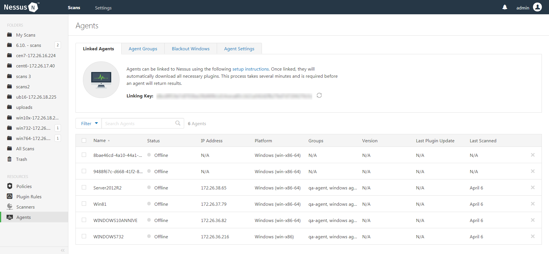Switch to the Linked Agents tab
The image size is (549, 254).
pos(98,49)
